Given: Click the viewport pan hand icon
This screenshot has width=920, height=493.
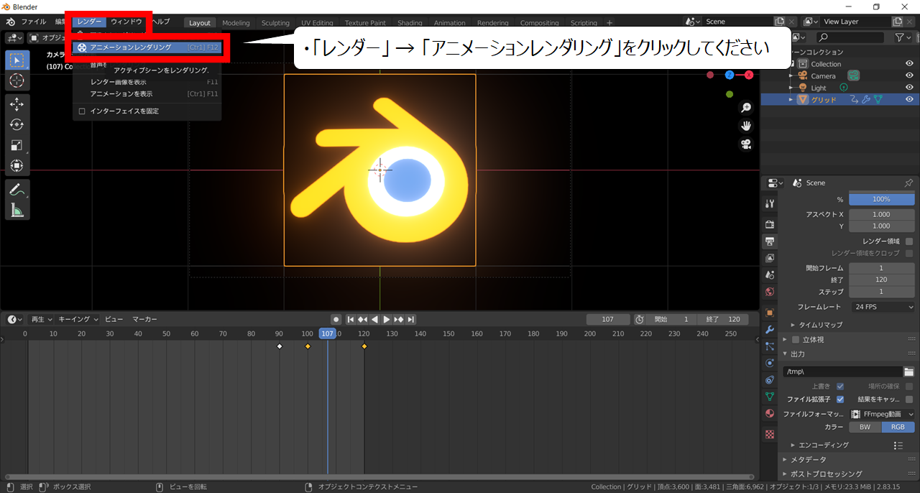Looking at the screenshot, I should [x=746, y=126].
